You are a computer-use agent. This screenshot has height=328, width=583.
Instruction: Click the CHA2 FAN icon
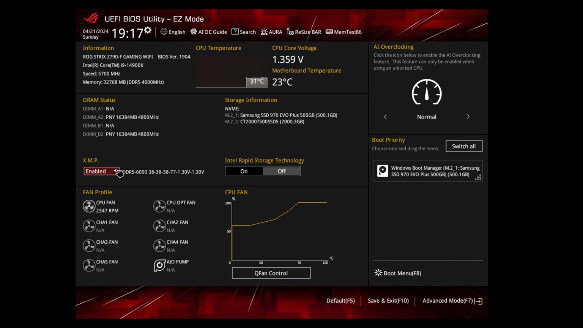[x=159, y=226]
